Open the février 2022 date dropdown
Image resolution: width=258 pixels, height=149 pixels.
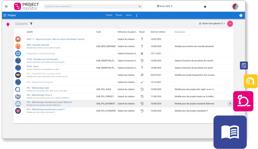click(164, 6)
